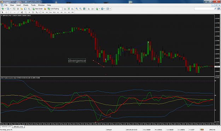The image size is (221, 131).
Task: Click the connection status indicator in status bar
Action: coord(202,130)
